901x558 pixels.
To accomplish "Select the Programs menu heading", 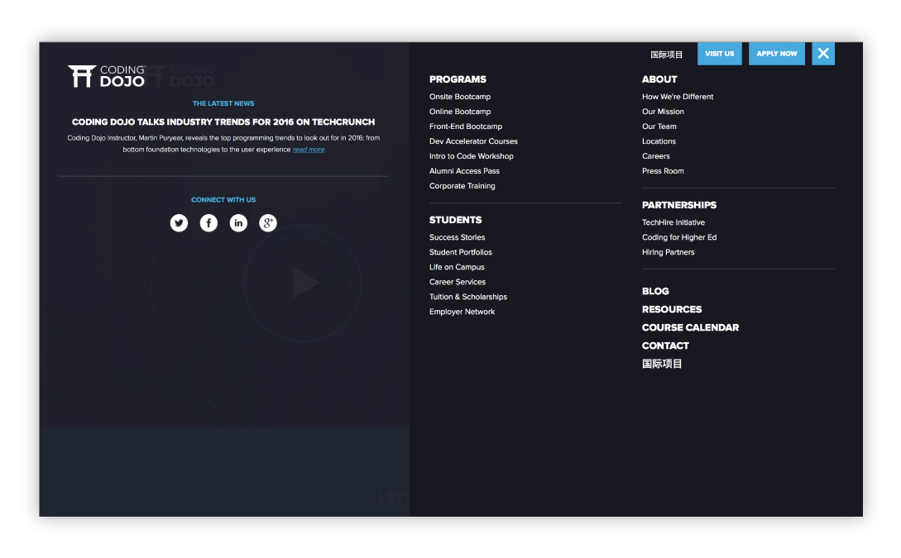I will pyautogui.click(x=458, y=79).
